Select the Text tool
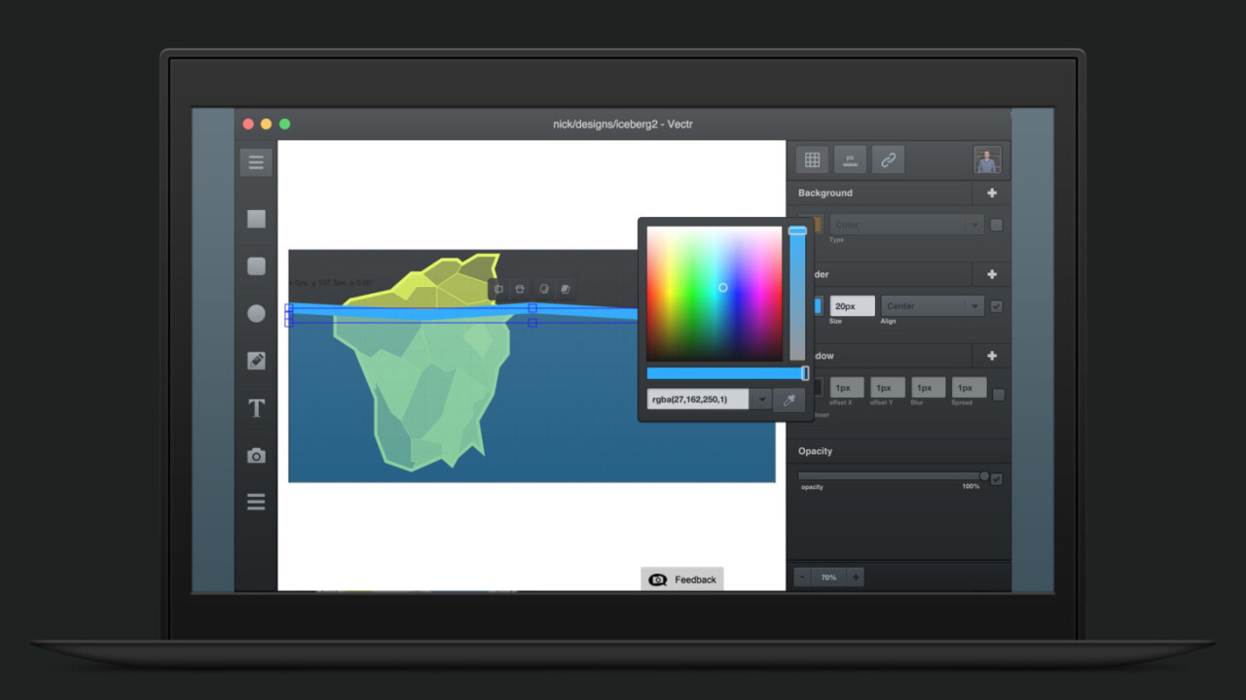 click(256, 408)
